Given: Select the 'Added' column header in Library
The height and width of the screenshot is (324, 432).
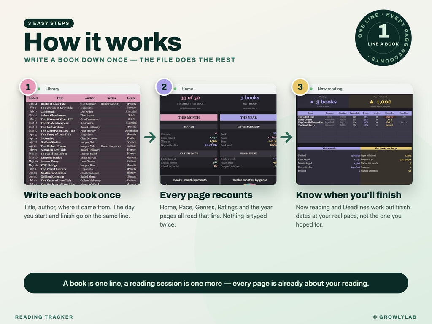Looking at the screenshot, I should 33,98.
